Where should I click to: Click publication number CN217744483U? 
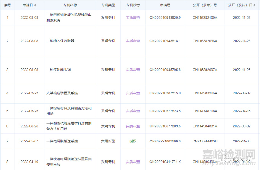tap(205, 141)
